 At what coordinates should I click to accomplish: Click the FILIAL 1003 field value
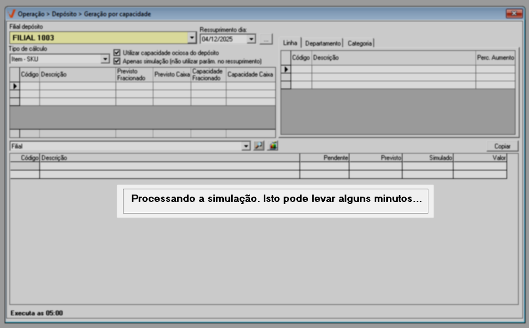[34, 38]
